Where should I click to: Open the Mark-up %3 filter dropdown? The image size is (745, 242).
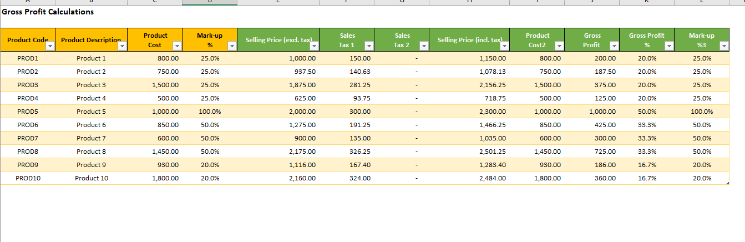[x=723, y=46]
